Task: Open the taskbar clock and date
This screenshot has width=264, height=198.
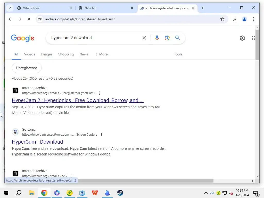Action: [x=242, y=193]
